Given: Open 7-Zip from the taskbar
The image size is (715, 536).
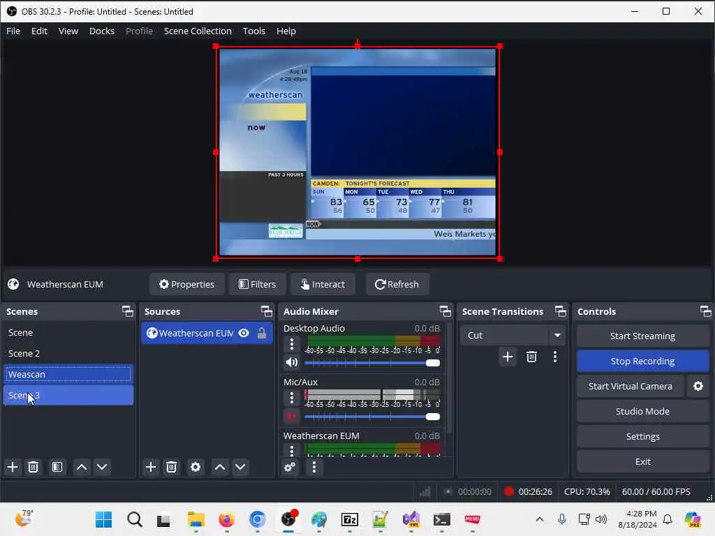Looking at the screenshot, I should pos(350,519).
